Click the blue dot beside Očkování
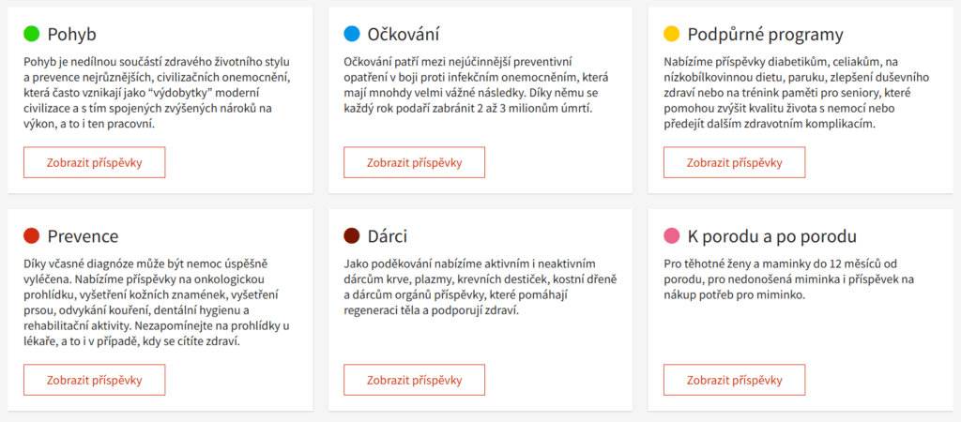 [x=352, y=35]
